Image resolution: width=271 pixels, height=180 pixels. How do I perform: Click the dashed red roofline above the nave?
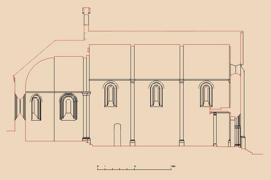(163, 31)
